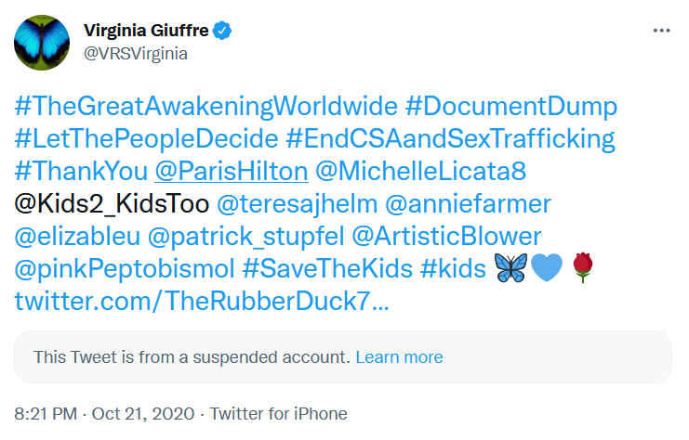
Task: Open hashtag #LetThePeopleDecide
Action: pos(146,139)
